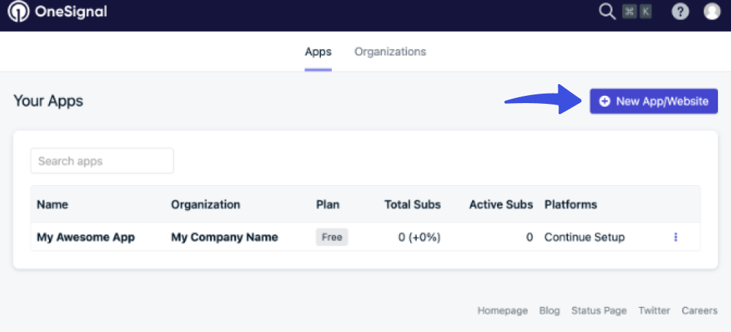
Task: Open My Awesome App
Action: coord(86,238)
